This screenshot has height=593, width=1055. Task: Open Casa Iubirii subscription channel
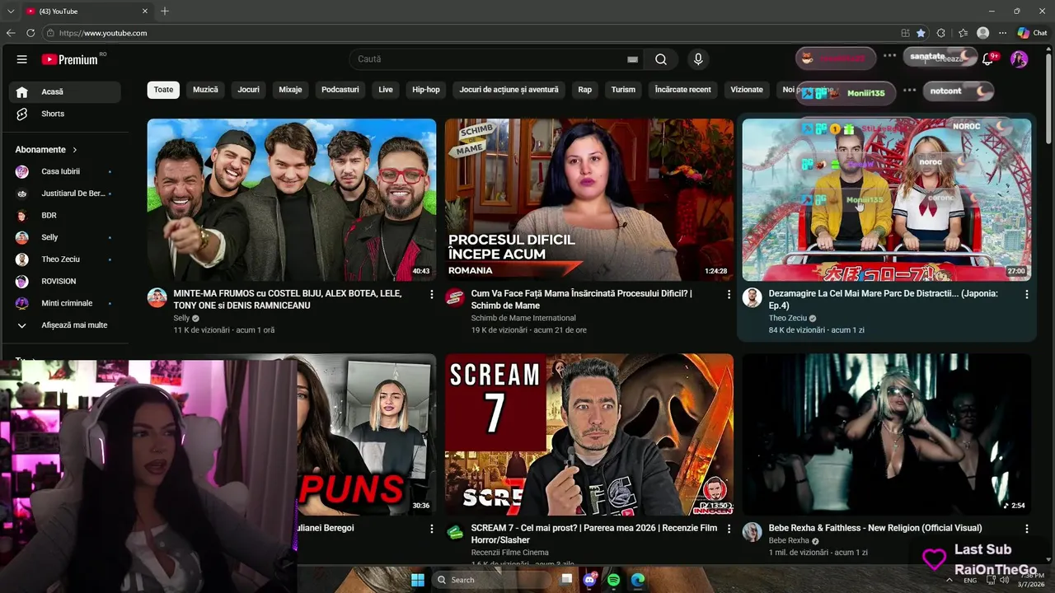pyautogui.click(x=65, y=171)
